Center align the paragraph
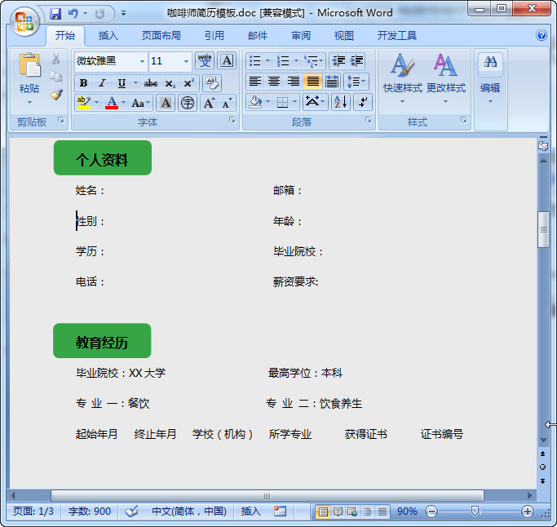557x527 pixels. click(x=274, y=82)
